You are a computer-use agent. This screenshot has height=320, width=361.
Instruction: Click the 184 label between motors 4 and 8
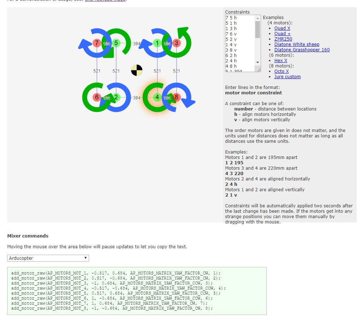tap(167, 98)
